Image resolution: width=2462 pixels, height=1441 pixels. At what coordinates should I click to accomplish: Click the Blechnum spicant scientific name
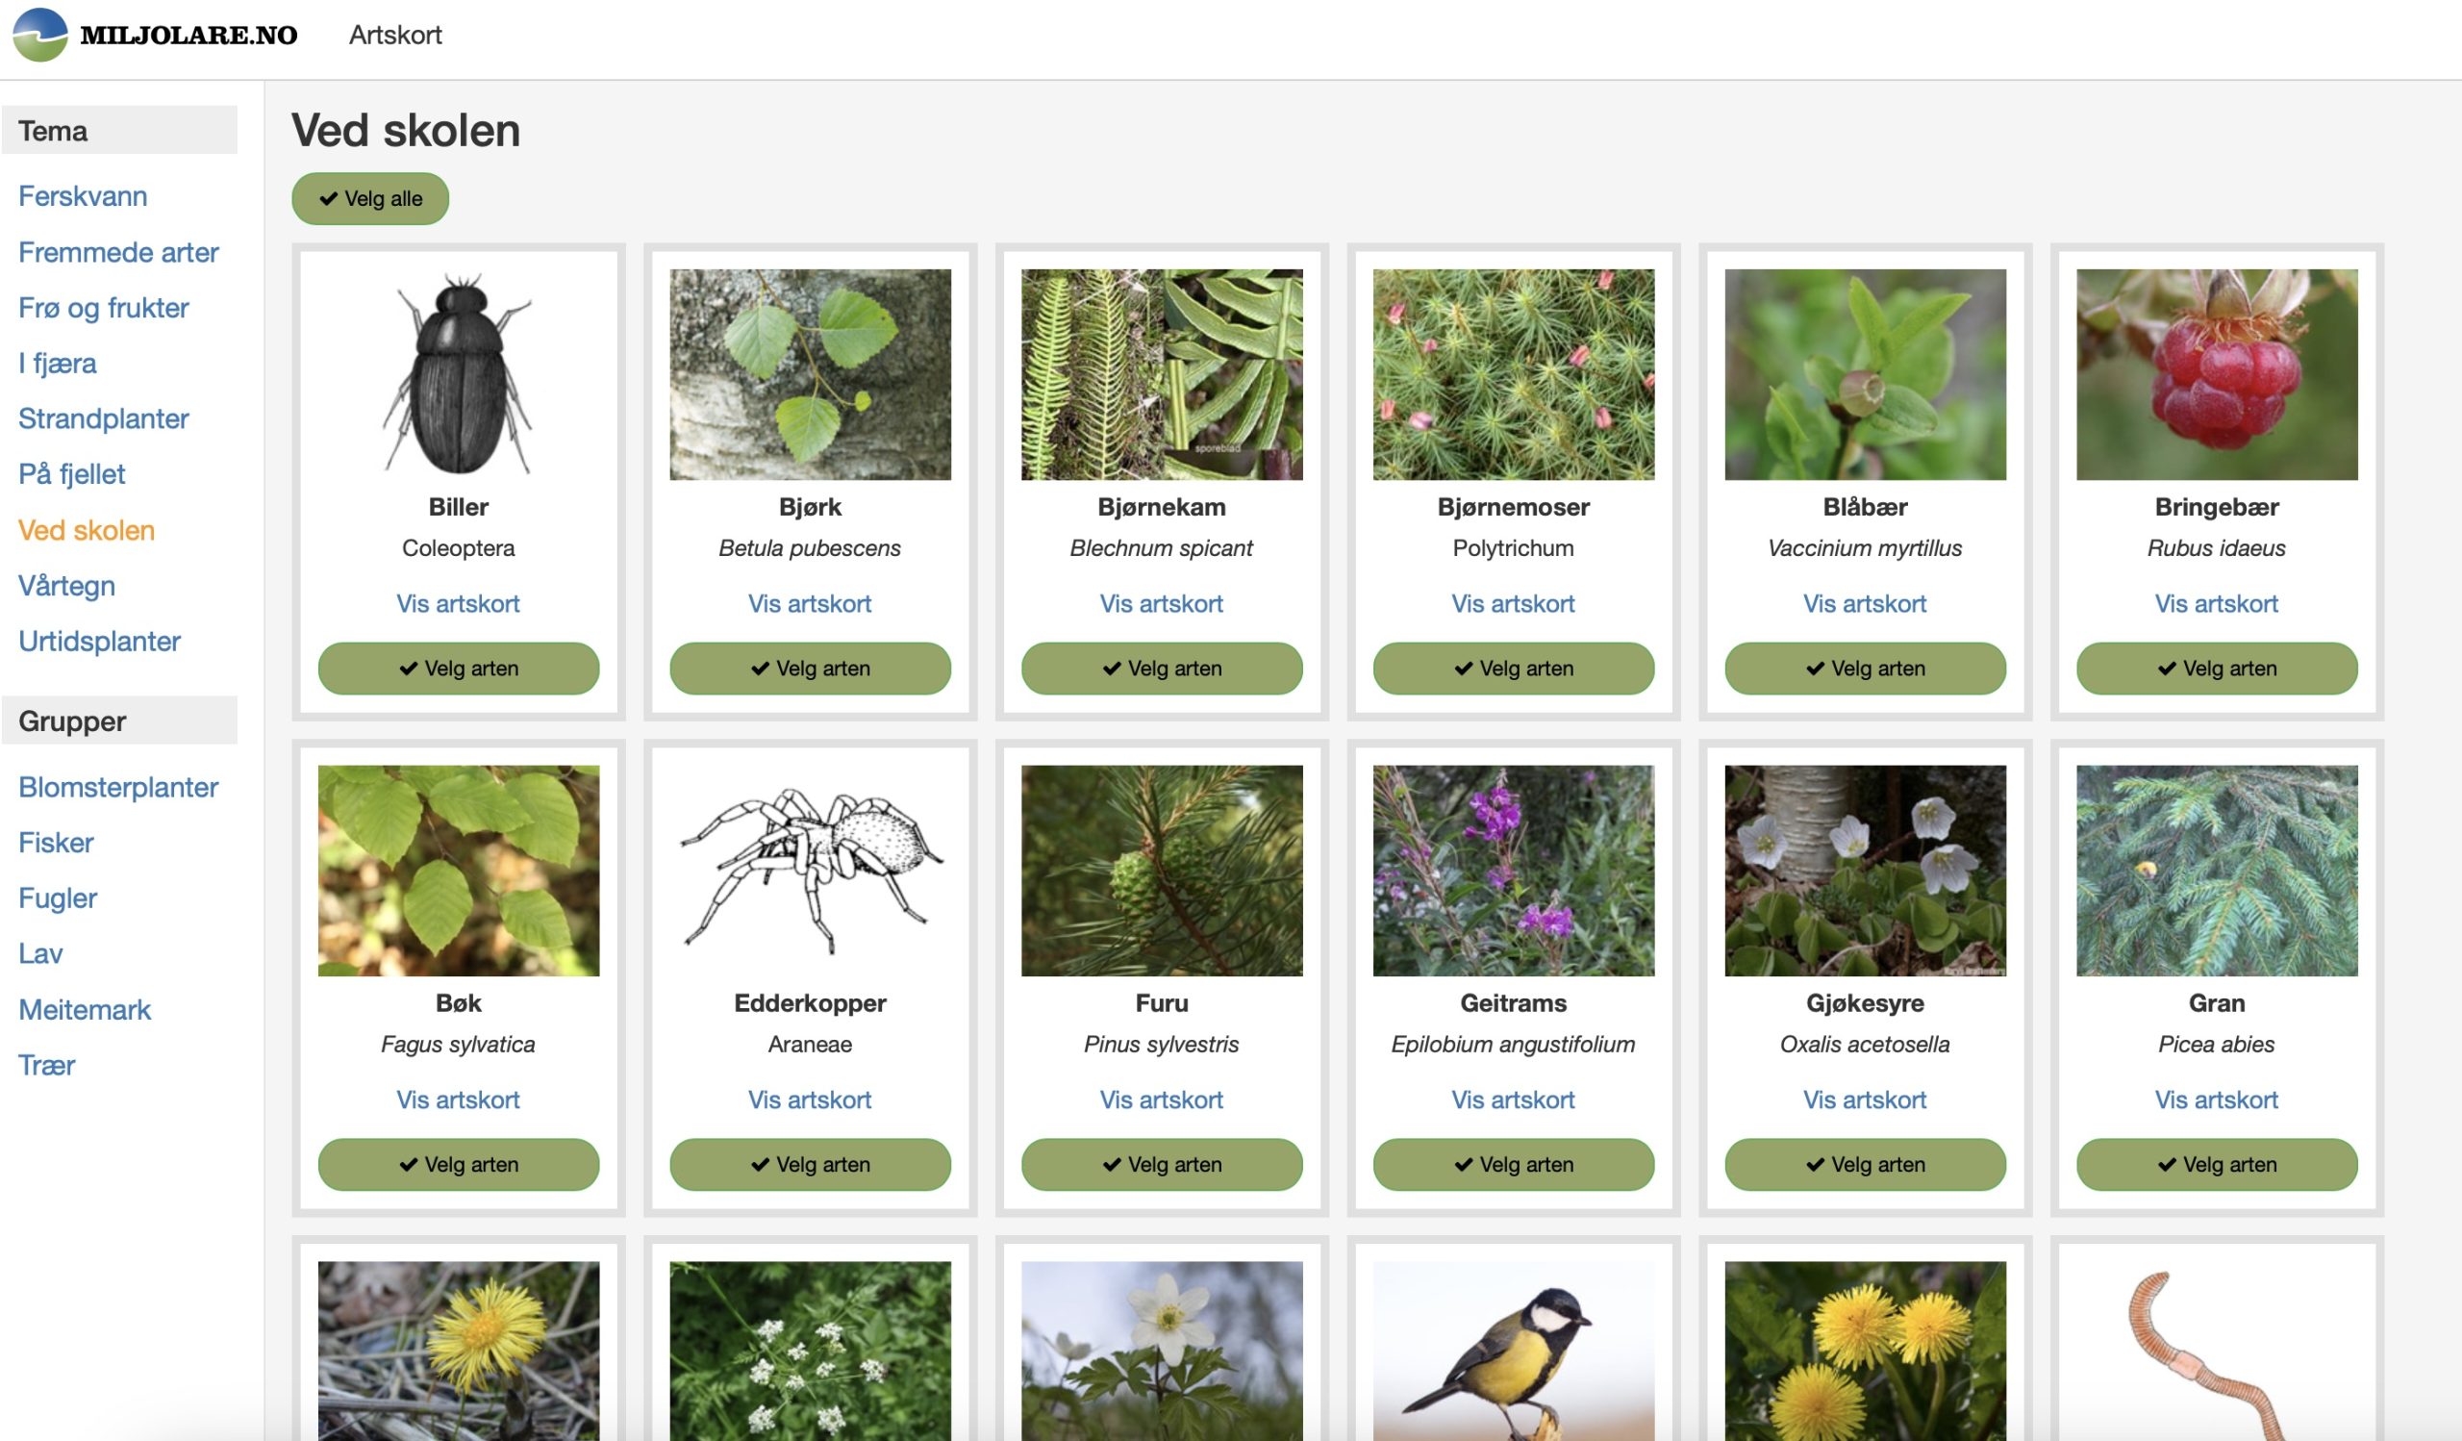[1162, 549]
